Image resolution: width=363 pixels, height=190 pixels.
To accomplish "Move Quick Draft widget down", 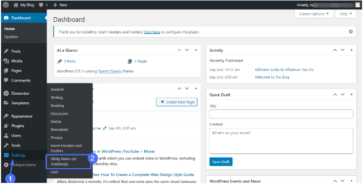I will tap(342, 95).
